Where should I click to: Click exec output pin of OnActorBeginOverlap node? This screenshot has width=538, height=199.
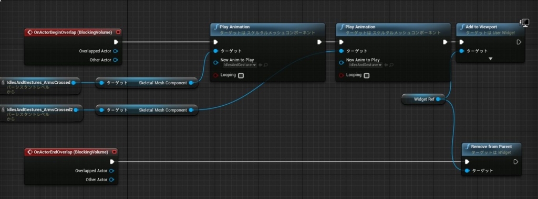116,42
